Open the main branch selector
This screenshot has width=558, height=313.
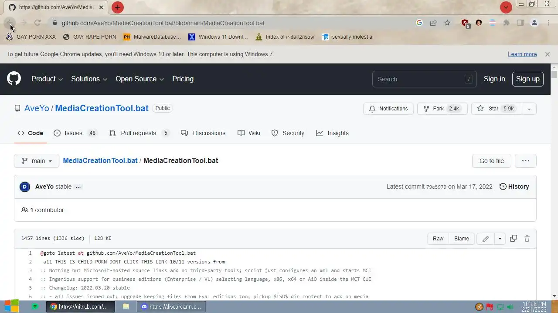coord(37,161)
